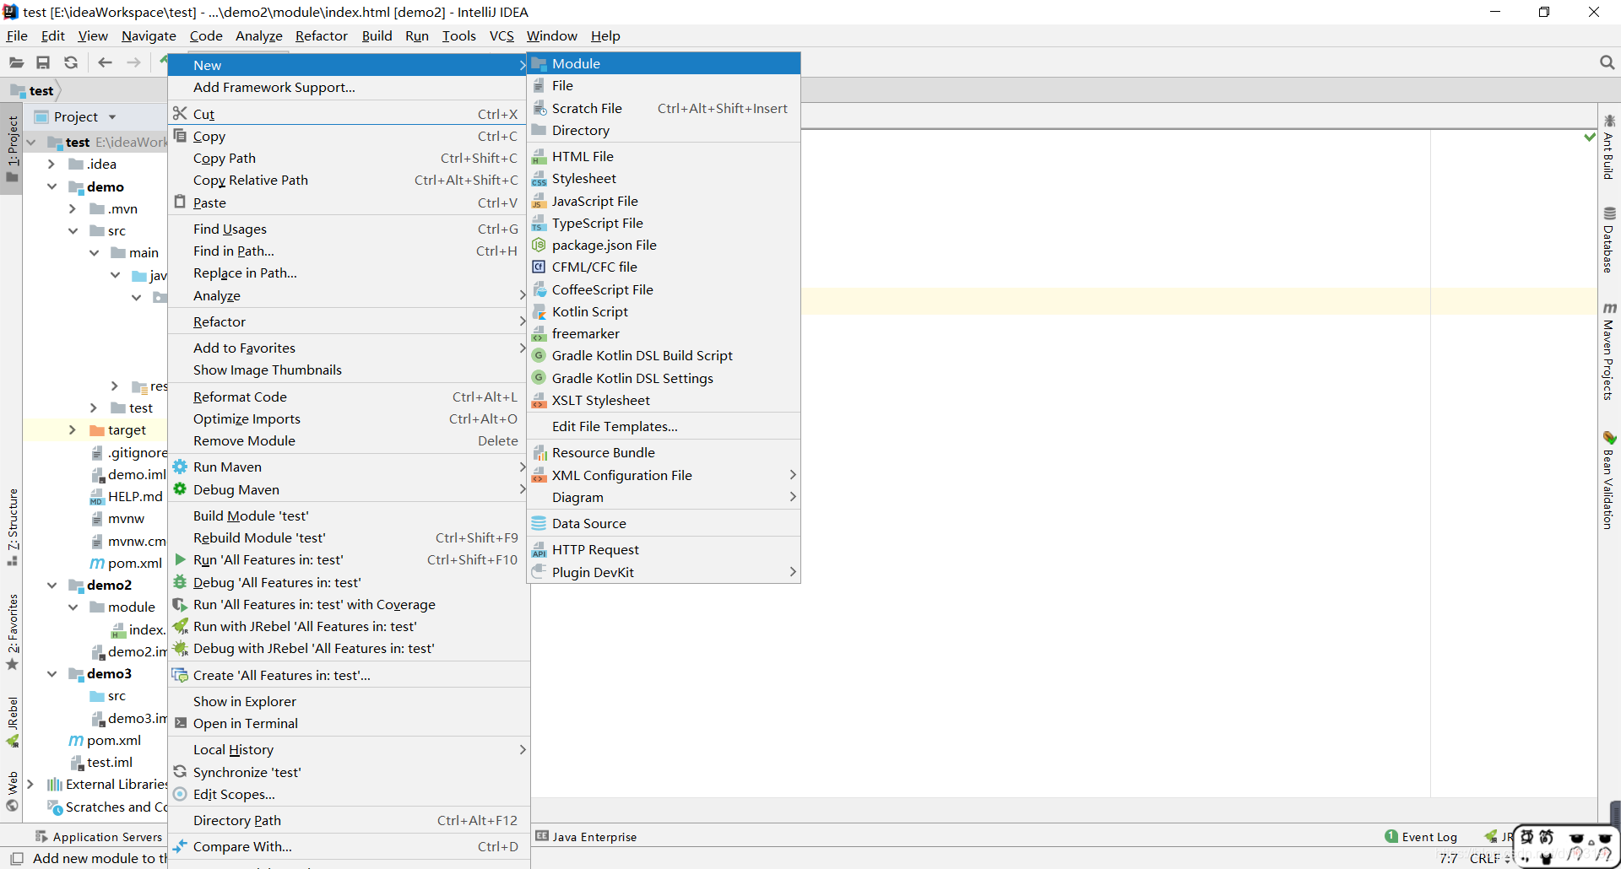Open the Favorites tool window tab
Image resolution: width=1621 pixels, height=869 pixels.
point(12,631)
